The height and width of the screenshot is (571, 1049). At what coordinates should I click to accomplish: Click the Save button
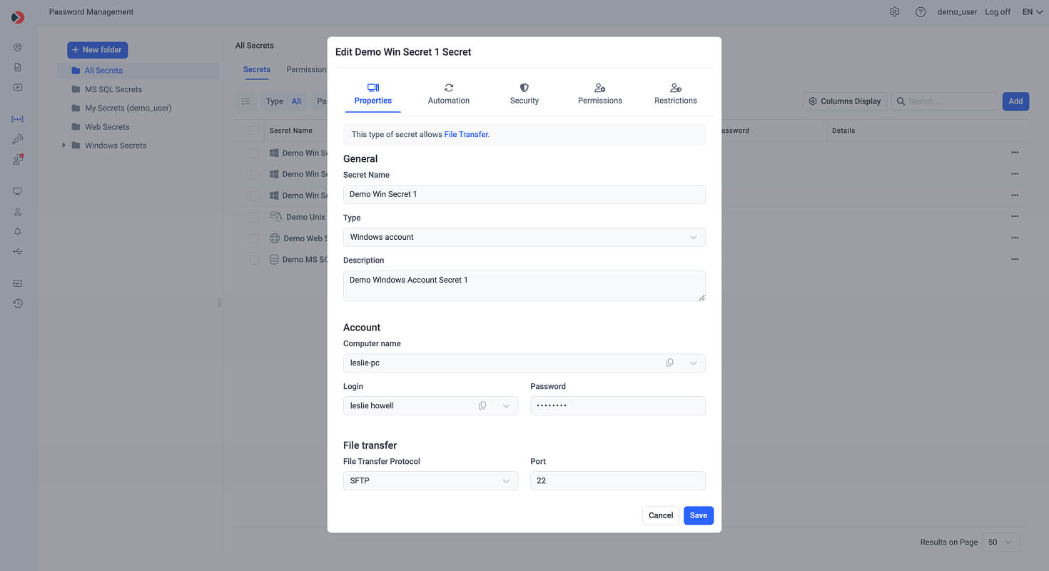pos(699,515)
